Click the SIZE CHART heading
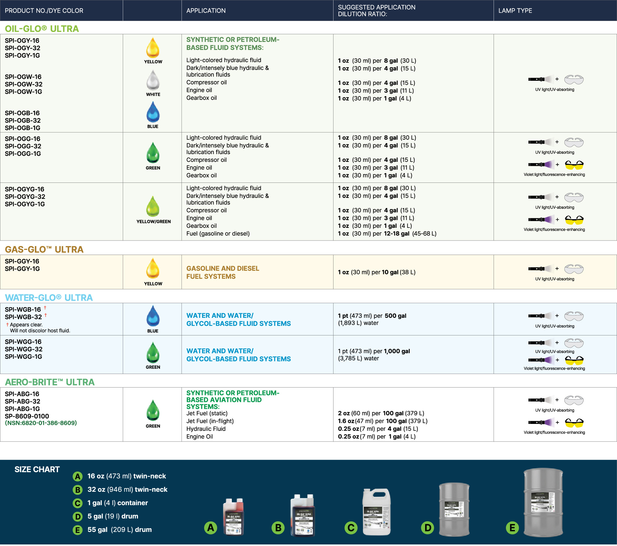This screenshot has height=546, width=617. tap(37, 470)
